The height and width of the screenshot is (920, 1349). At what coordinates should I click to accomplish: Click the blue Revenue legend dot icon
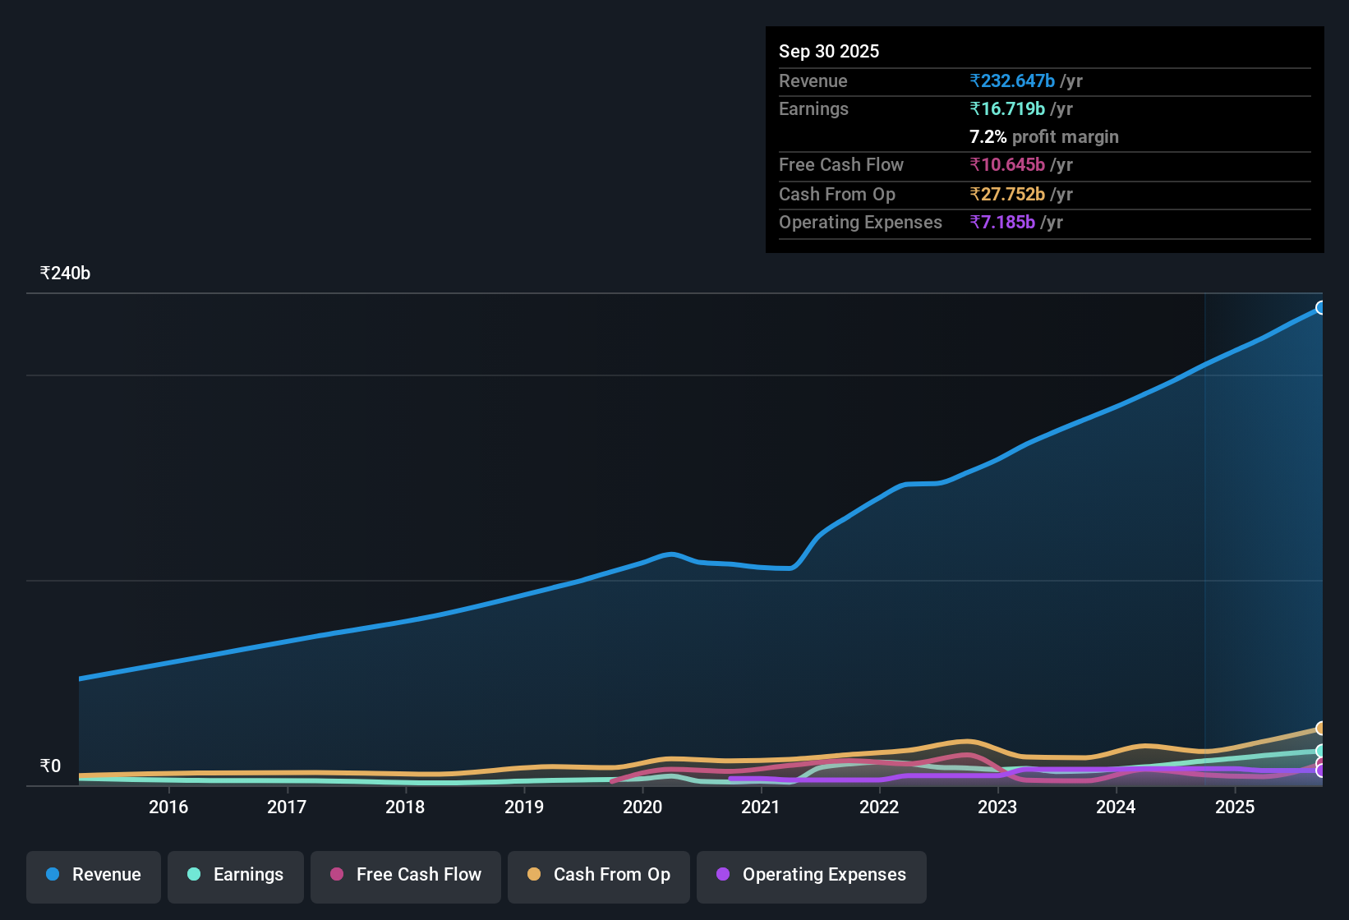coord(51,875)
